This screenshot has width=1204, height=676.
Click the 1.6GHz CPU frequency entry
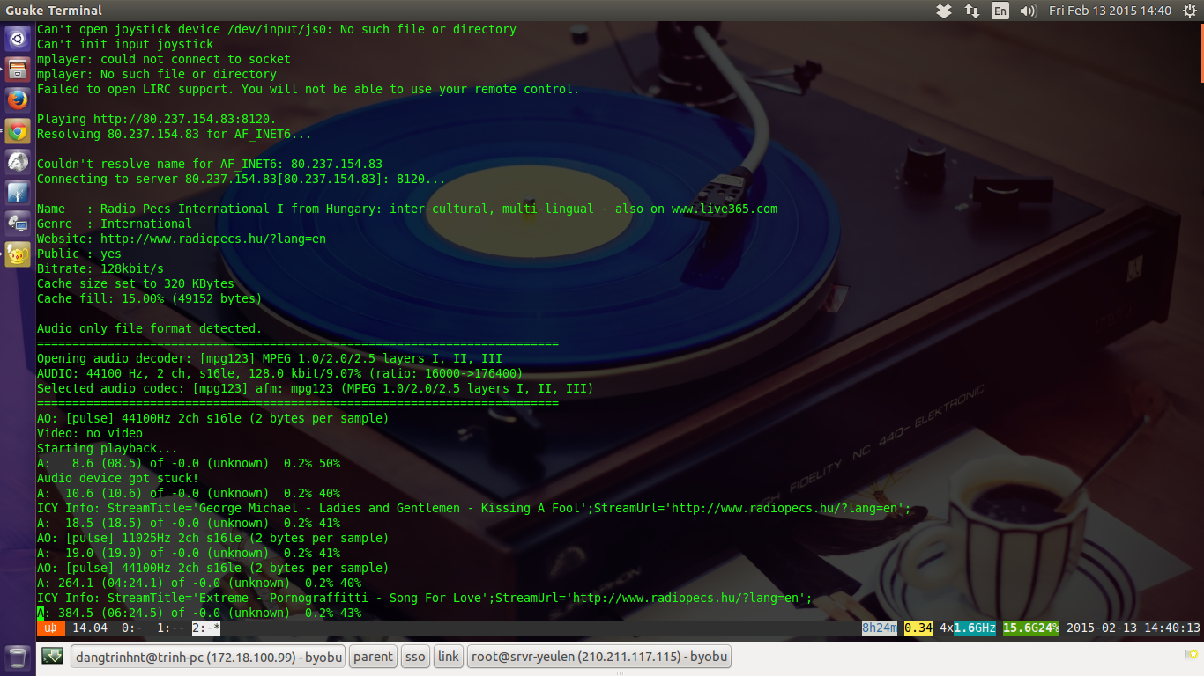click(975, 628)
